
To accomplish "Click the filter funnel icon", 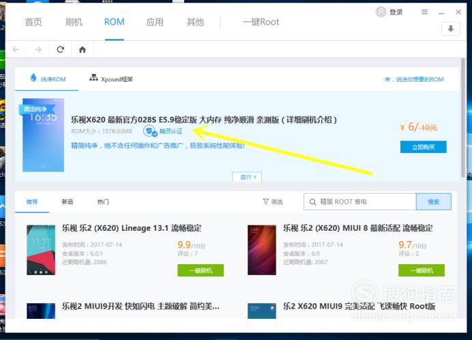I will point(265,201).
